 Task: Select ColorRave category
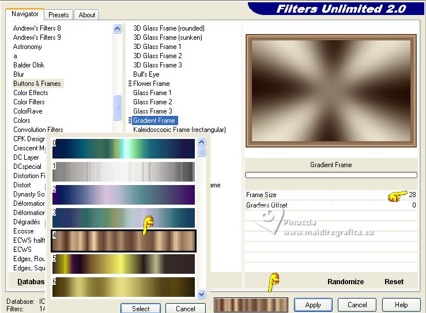point(28,111)
